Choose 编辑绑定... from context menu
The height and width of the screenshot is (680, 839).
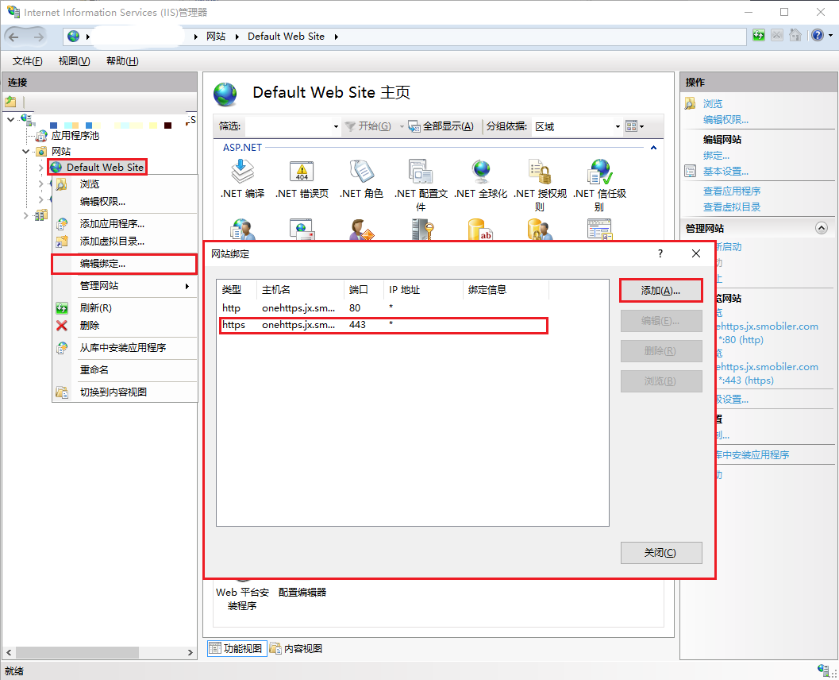click(x=124, y=264)
